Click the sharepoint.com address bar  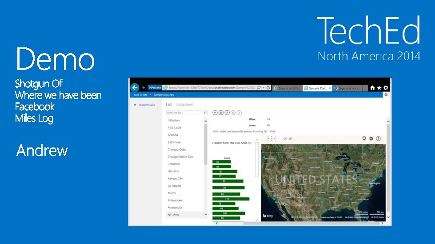[212, 88]
